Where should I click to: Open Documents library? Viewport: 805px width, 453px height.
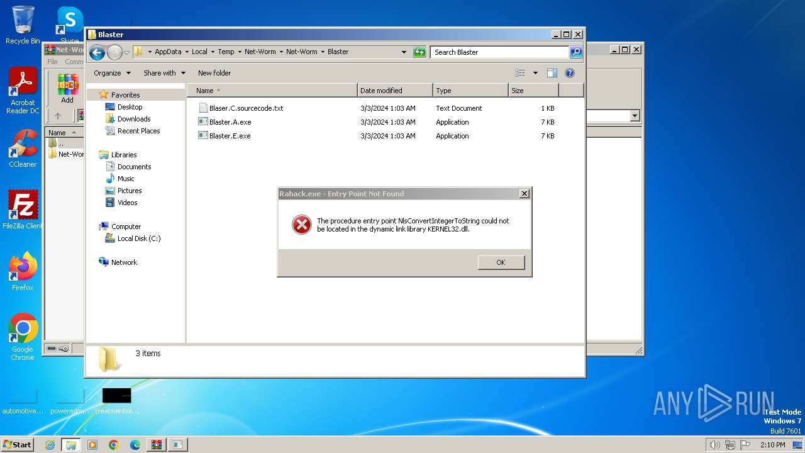[x=134, y=167]
